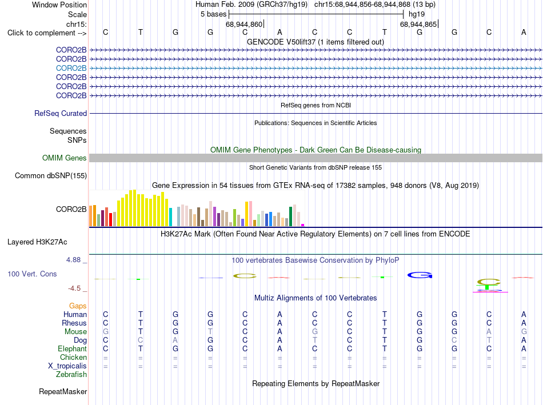Select the light blue CORO2B transcript label

71,68
